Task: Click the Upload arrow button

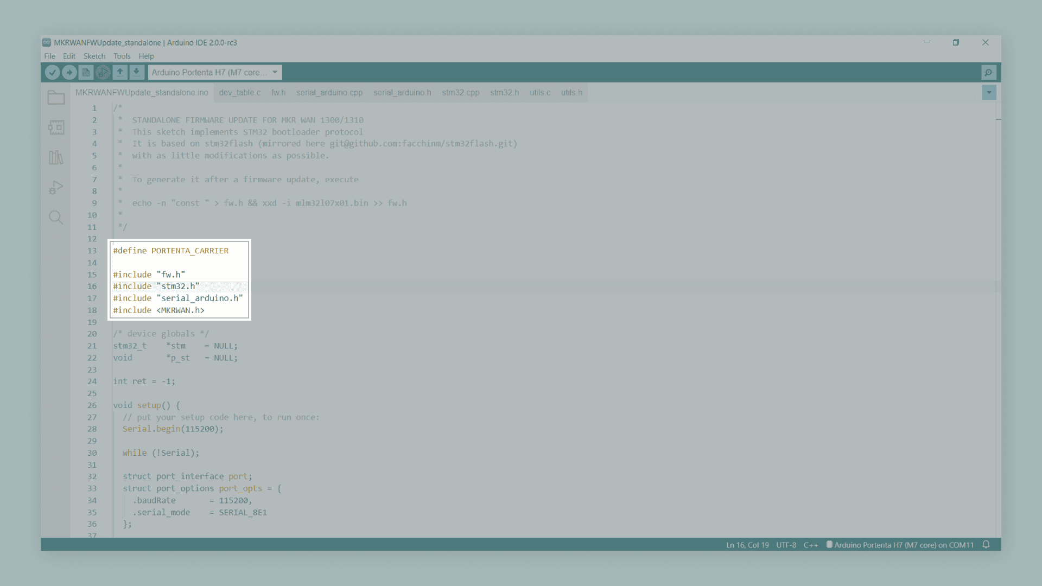Action: 69,72
